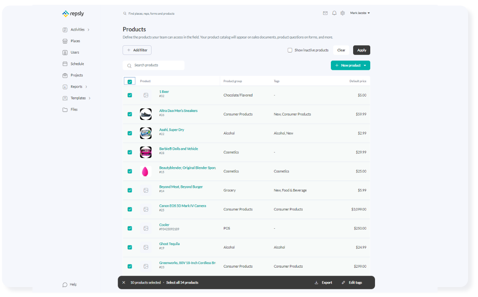478x297 pixels.
Task: Click the Add filter button
Action: (x=137, y=50)
